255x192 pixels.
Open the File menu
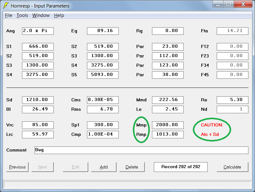8,15
